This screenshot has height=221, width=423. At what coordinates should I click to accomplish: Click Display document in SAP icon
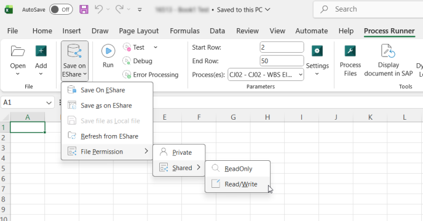click(x=388, y=51)
